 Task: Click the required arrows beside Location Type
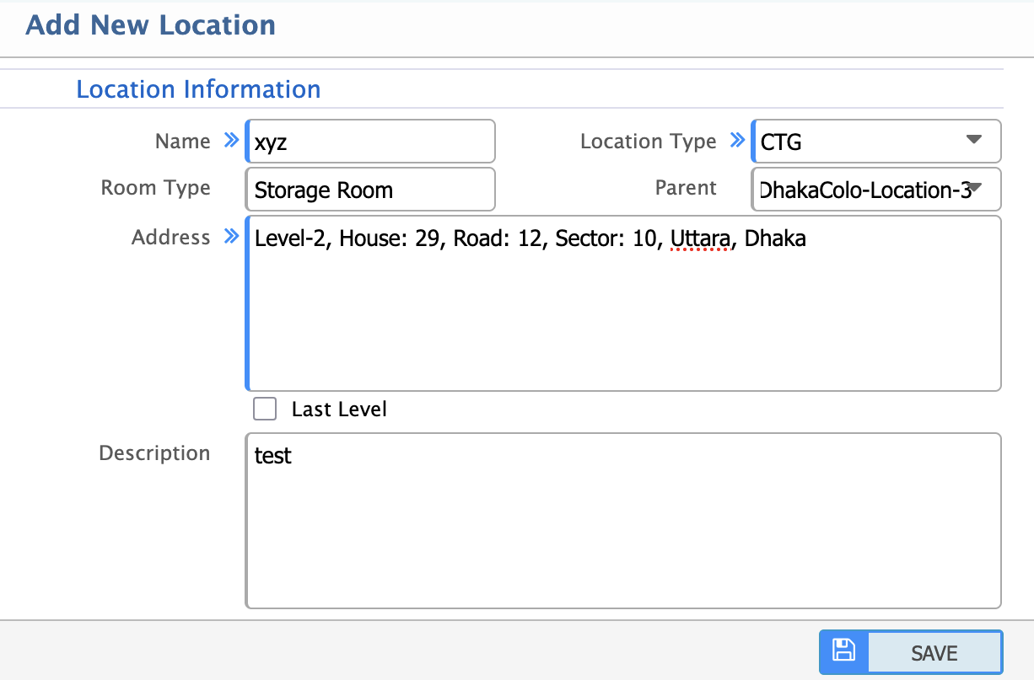737,141
